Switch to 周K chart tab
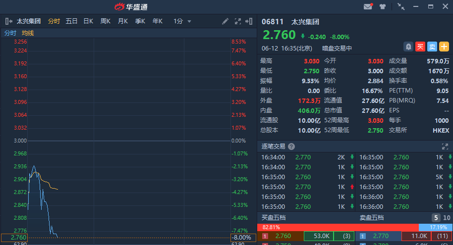The width and height of the screenshot is (453, 245). coord(105,21)
